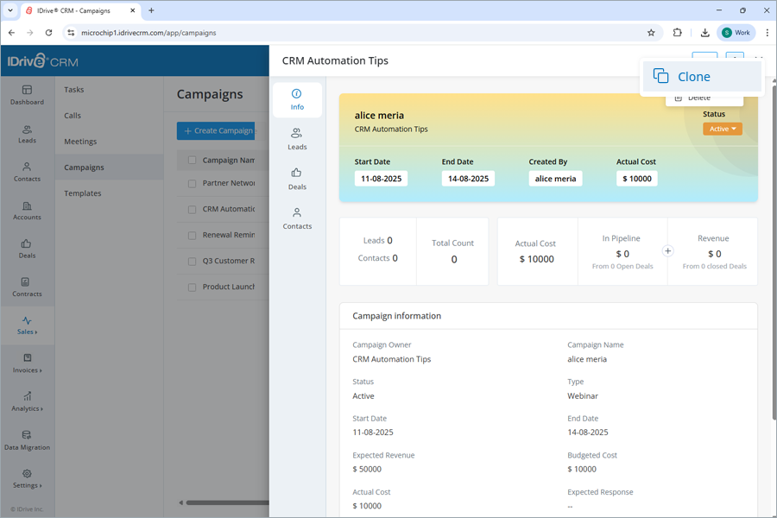
Task: Expand the Analytics sidebar section
Action: pyautogui.click(x=27, y=403)
